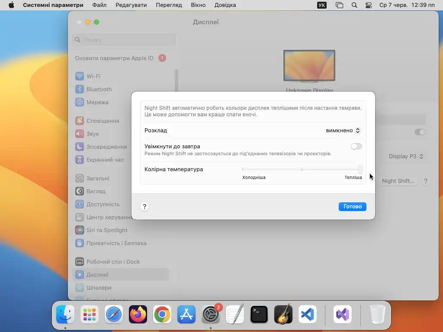443x332 pixels.
Task: Open Apple menu
Action: coord(11,5)
